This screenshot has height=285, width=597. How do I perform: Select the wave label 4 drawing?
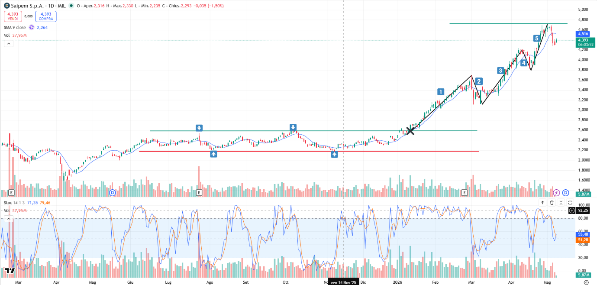524,63
